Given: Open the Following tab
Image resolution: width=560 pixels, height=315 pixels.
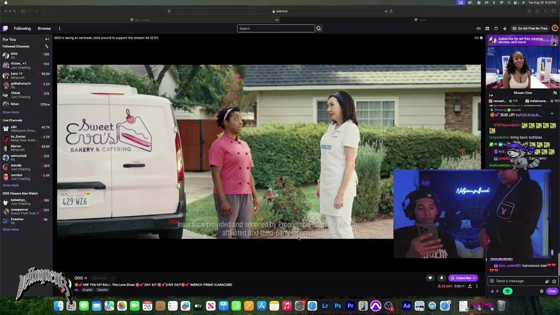Looking at the screenshot, I should pyautogui.click(x=22, y=28).
